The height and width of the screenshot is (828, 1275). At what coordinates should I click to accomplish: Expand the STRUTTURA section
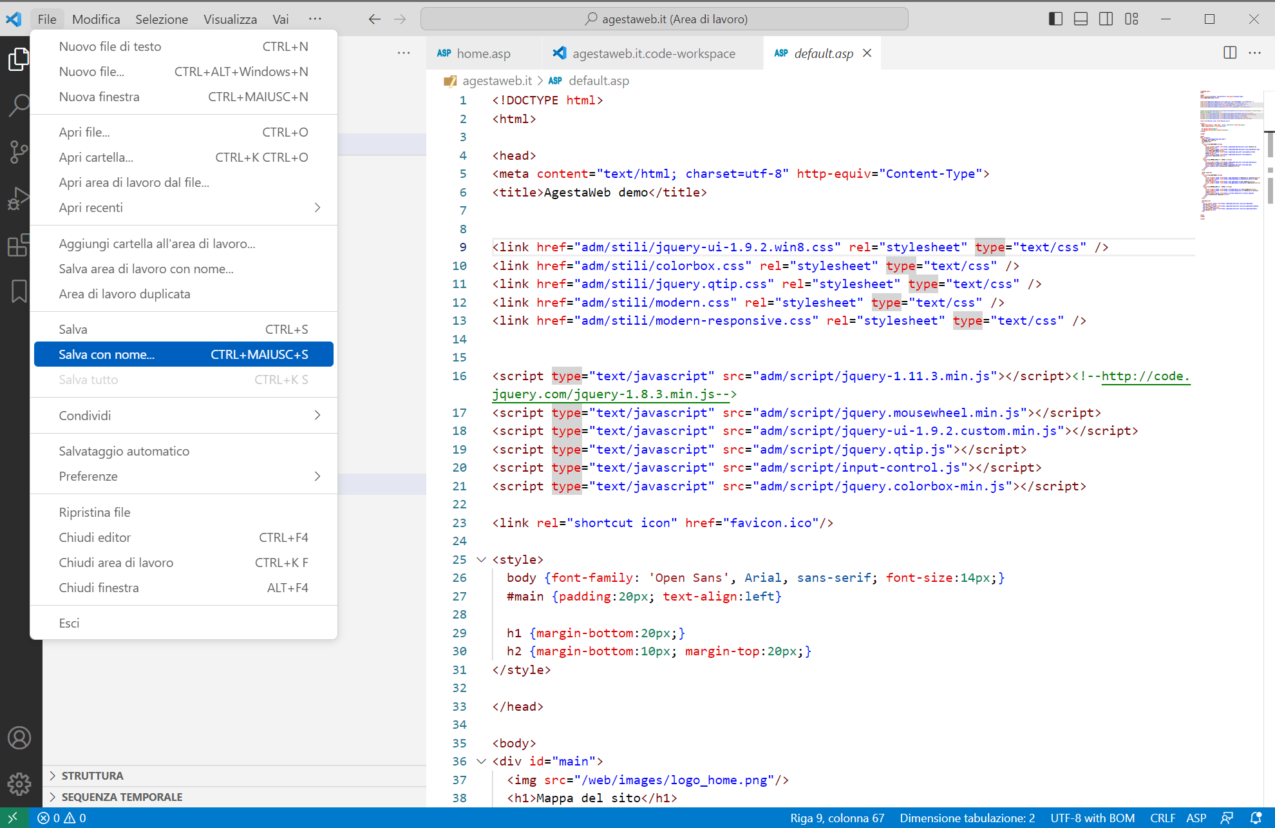pos(92,775)
